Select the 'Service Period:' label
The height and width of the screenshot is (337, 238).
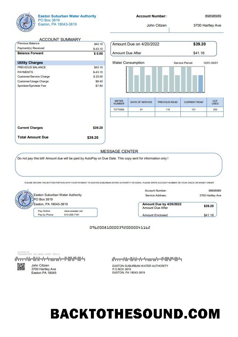coord(183,63)
